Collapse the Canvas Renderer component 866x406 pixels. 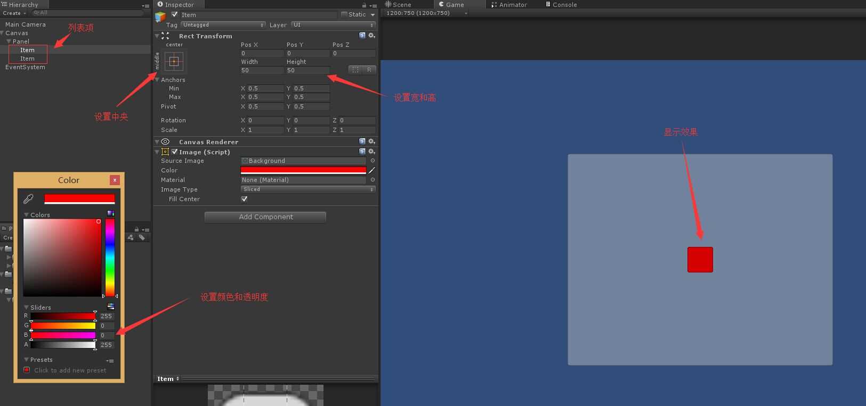tap(157, 142)
